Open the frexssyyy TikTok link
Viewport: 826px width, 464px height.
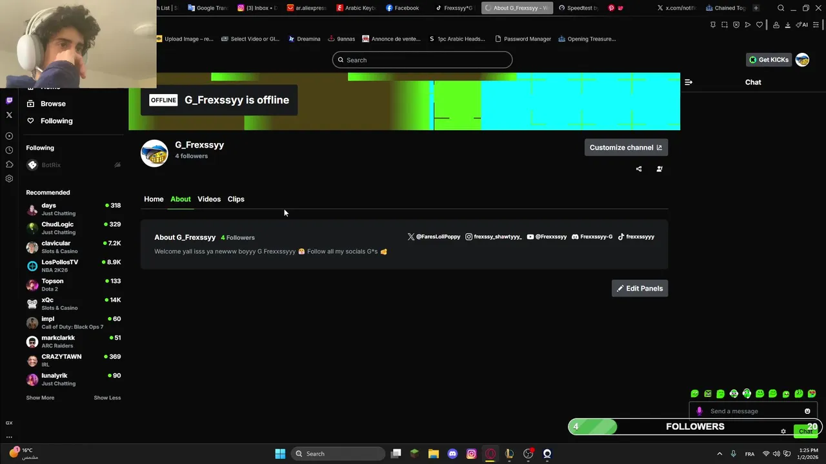pyautogui.click(x=636, y=237)
